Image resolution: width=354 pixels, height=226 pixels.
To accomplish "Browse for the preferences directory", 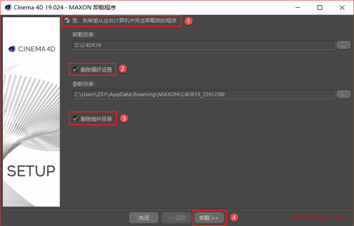I will tap(344, 94).
